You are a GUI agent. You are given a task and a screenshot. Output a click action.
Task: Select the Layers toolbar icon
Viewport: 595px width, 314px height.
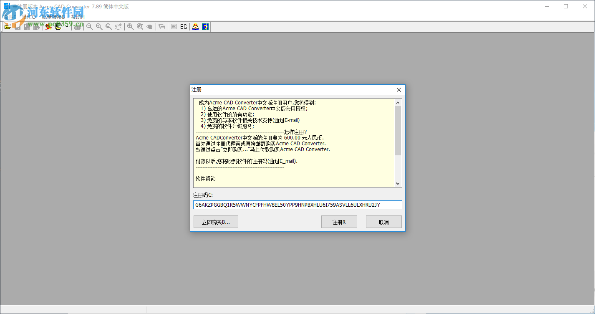tap(161, 26)
